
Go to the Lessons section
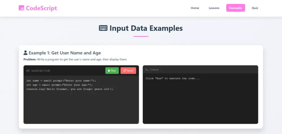coord(214,8)
